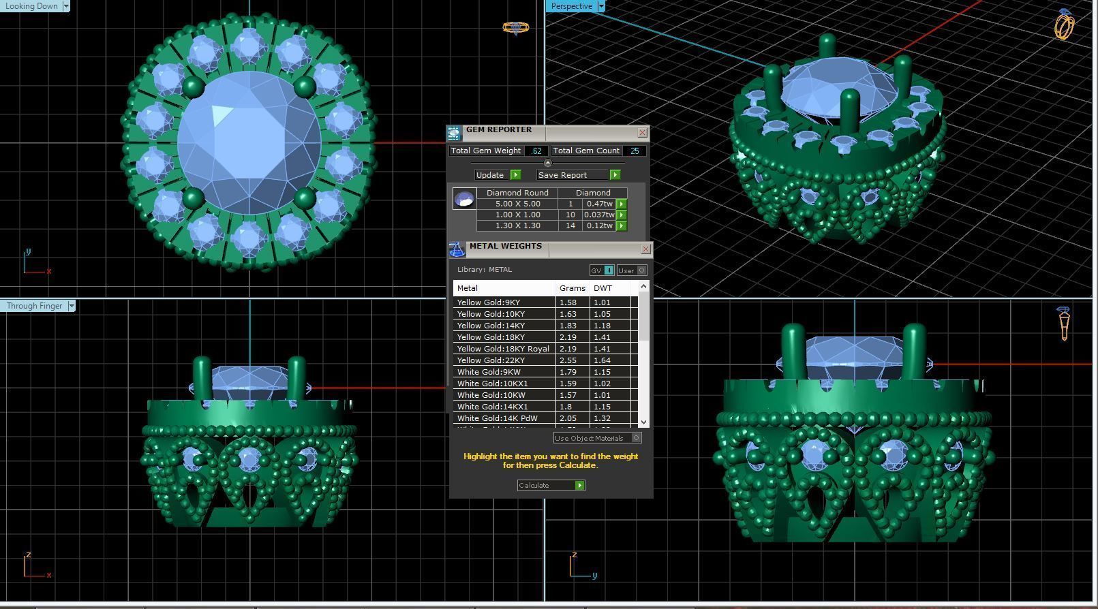Image resolution: width=1098 pixels, height=609 pixels.
Task: Click the 0.47tw weight cell
Action: [x=600, y=204]
